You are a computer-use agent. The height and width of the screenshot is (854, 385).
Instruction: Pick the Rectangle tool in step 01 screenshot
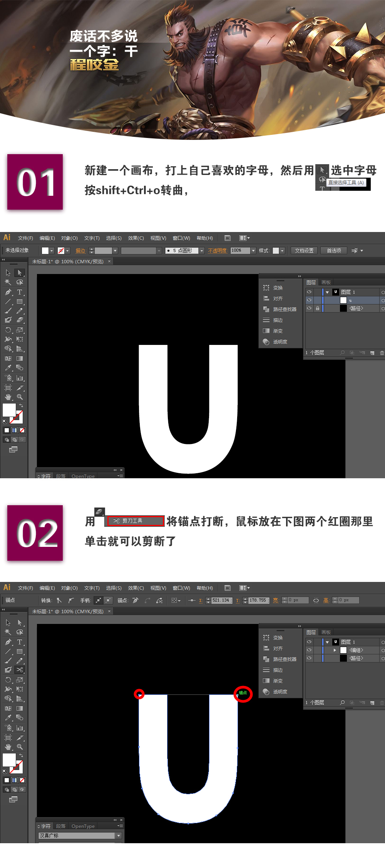click(x=20, y=301)
